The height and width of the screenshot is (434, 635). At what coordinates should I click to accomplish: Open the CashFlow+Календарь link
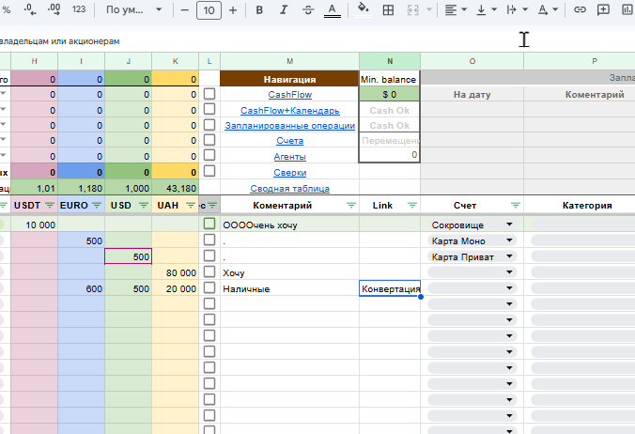click(x=290, y=111)
